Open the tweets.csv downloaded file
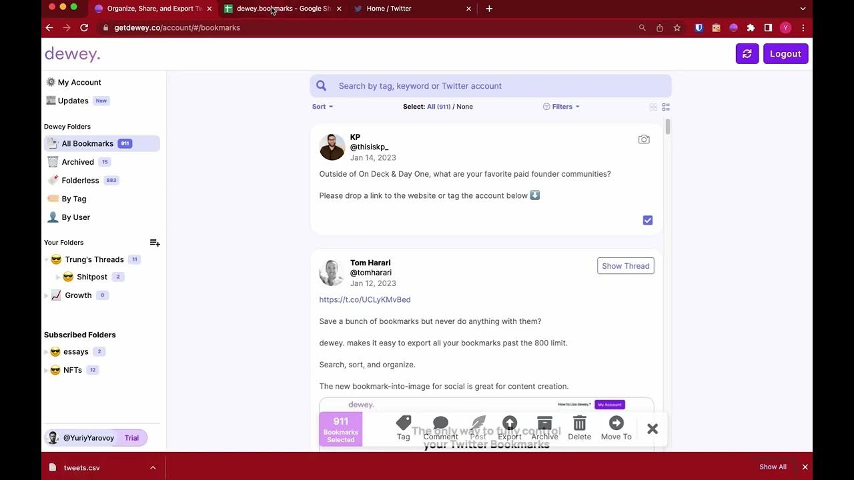 (81, 468)
